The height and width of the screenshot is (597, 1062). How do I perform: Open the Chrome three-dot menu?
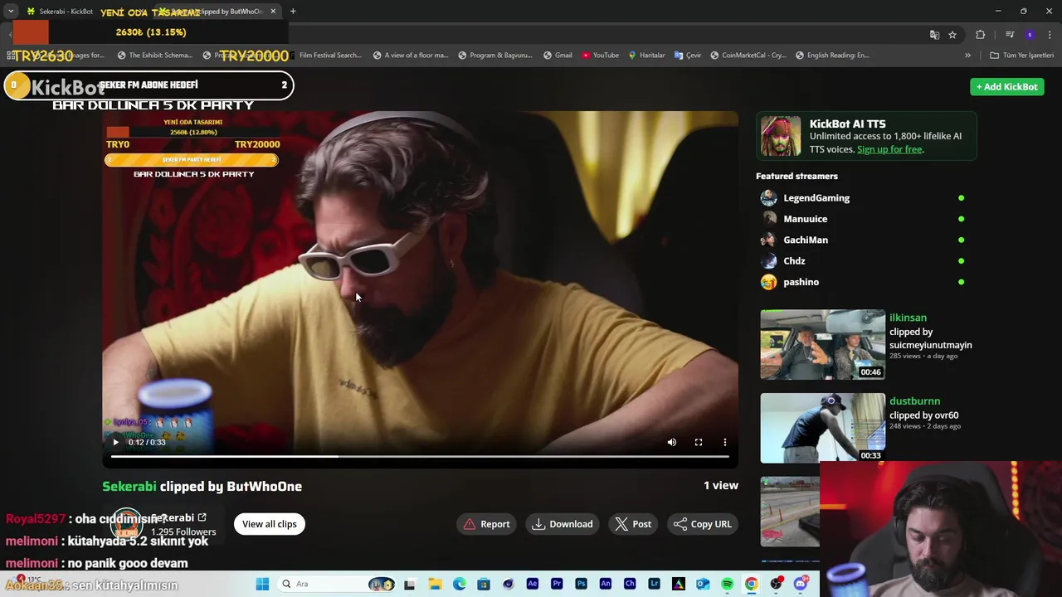point(1050,35)
